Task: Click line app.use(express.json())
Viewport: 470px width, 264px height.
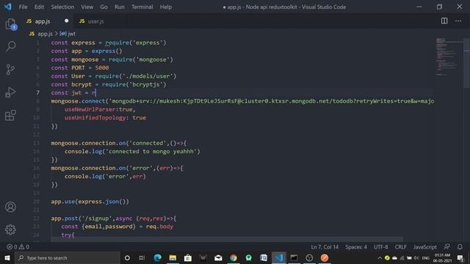Action: [x=90, y=202]
